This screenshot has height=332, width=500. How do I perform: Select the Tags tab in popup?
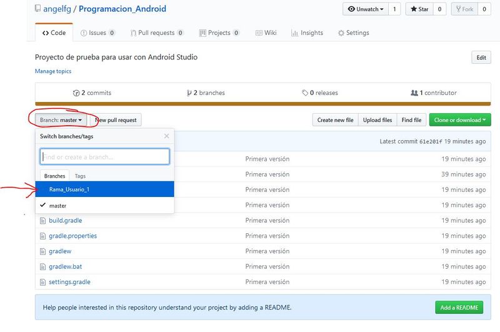[80, 176]
